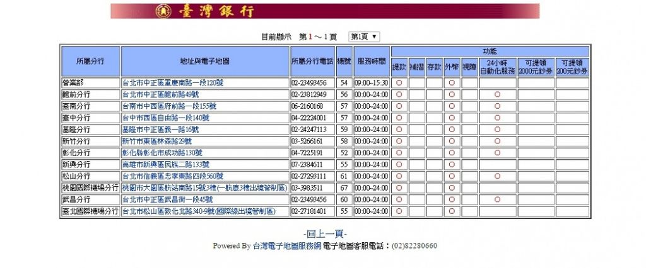Open map for 台北市松山區敦化北路340-9號
The height and width of the screenshot is (268, 646).
click(199, 211)
